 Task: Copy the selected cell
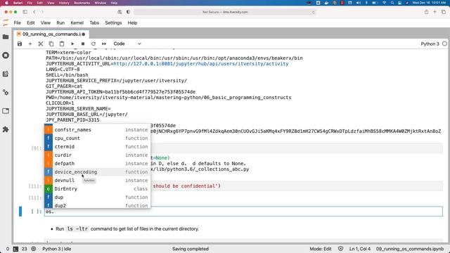tap(51, 44)
